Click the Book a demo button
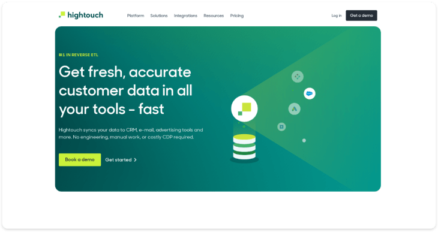The height and width of the screenshot is (233, 438). (80, 160)
